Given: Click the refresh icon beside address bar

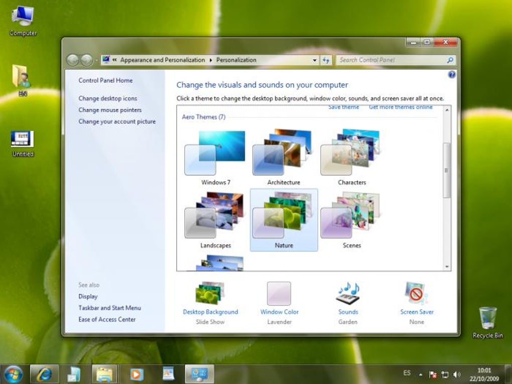Looking at the screenshot, I should coord(326,60).
